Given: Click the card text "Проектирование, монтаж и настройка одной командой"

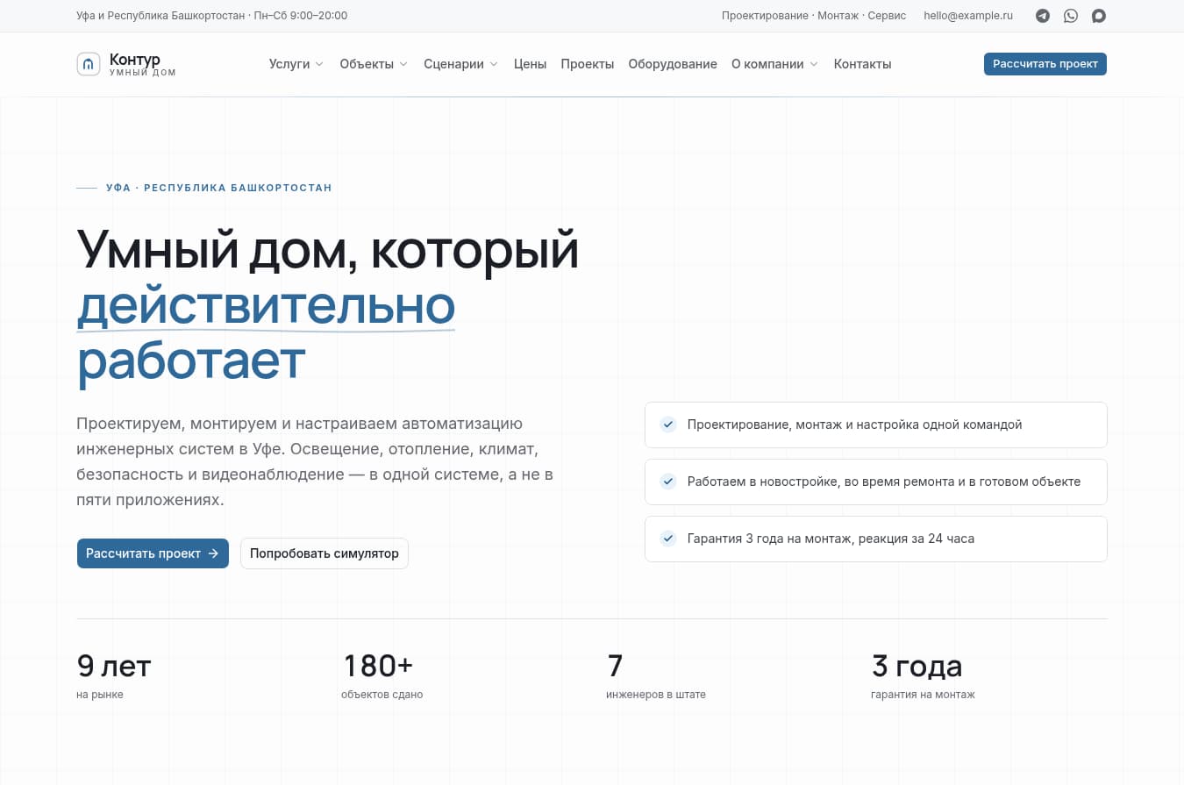Looking at the screenshot, I should [x=855, y=425].
